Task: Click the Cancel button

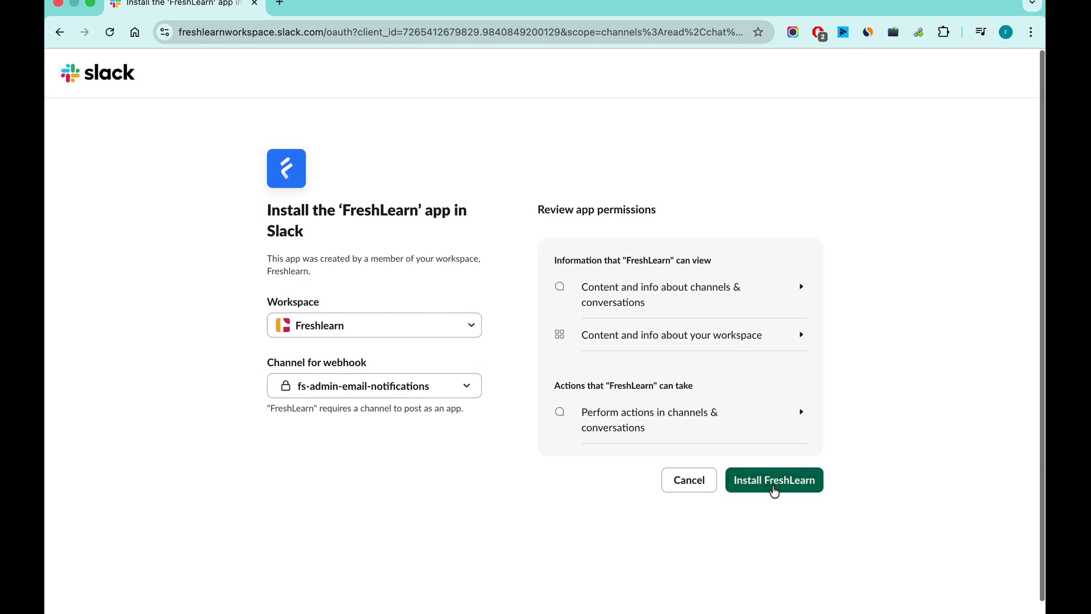Action: coord(689,480)
